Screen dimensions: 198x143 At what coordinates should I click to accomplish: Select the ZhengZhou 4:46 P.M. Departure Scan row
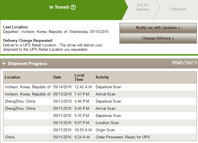[x=100, y=101]
